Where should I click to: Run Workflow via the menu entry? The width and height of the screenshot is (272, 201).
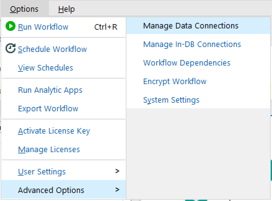pyautogui.click(x=43, y=27)
